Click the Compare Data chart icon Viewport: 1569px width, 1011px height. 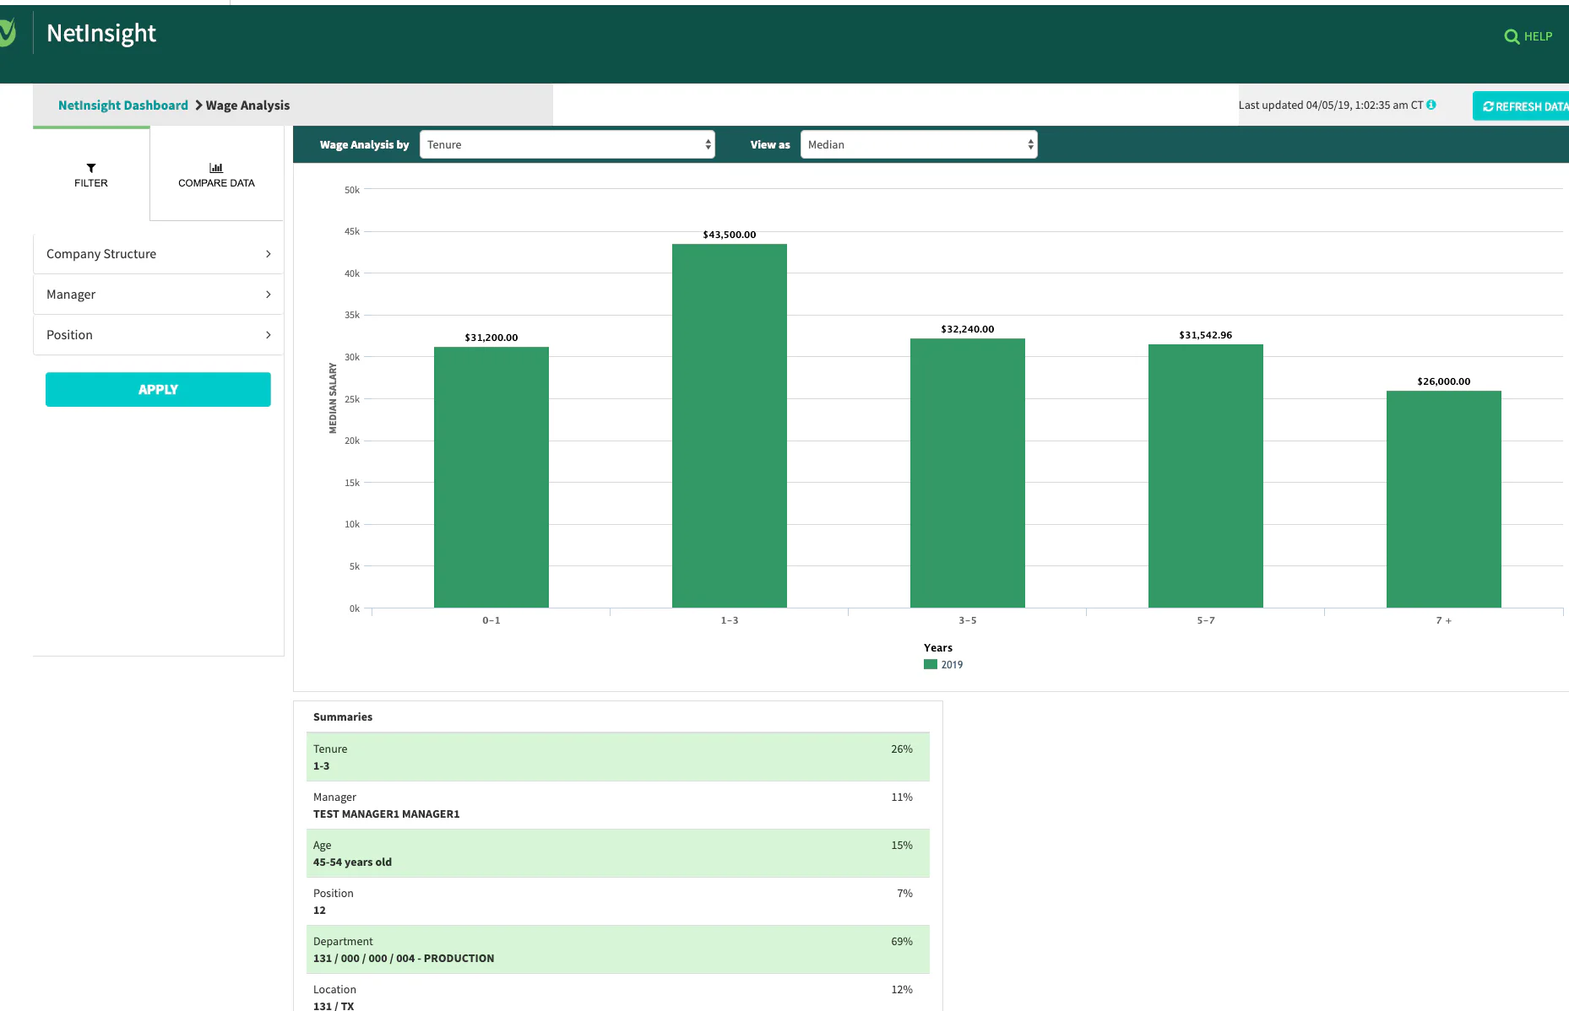216,168
